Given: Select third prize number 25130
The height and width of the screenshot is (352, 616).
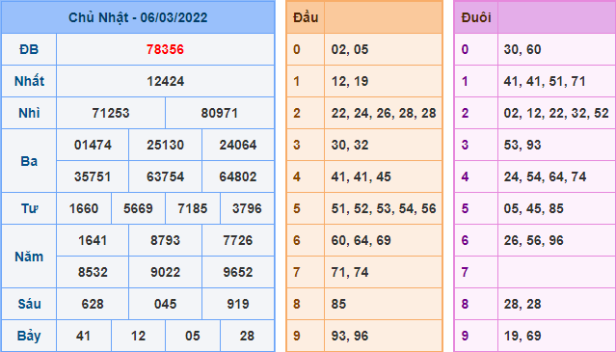Looking at the screenshot, I should click(165, 145).
